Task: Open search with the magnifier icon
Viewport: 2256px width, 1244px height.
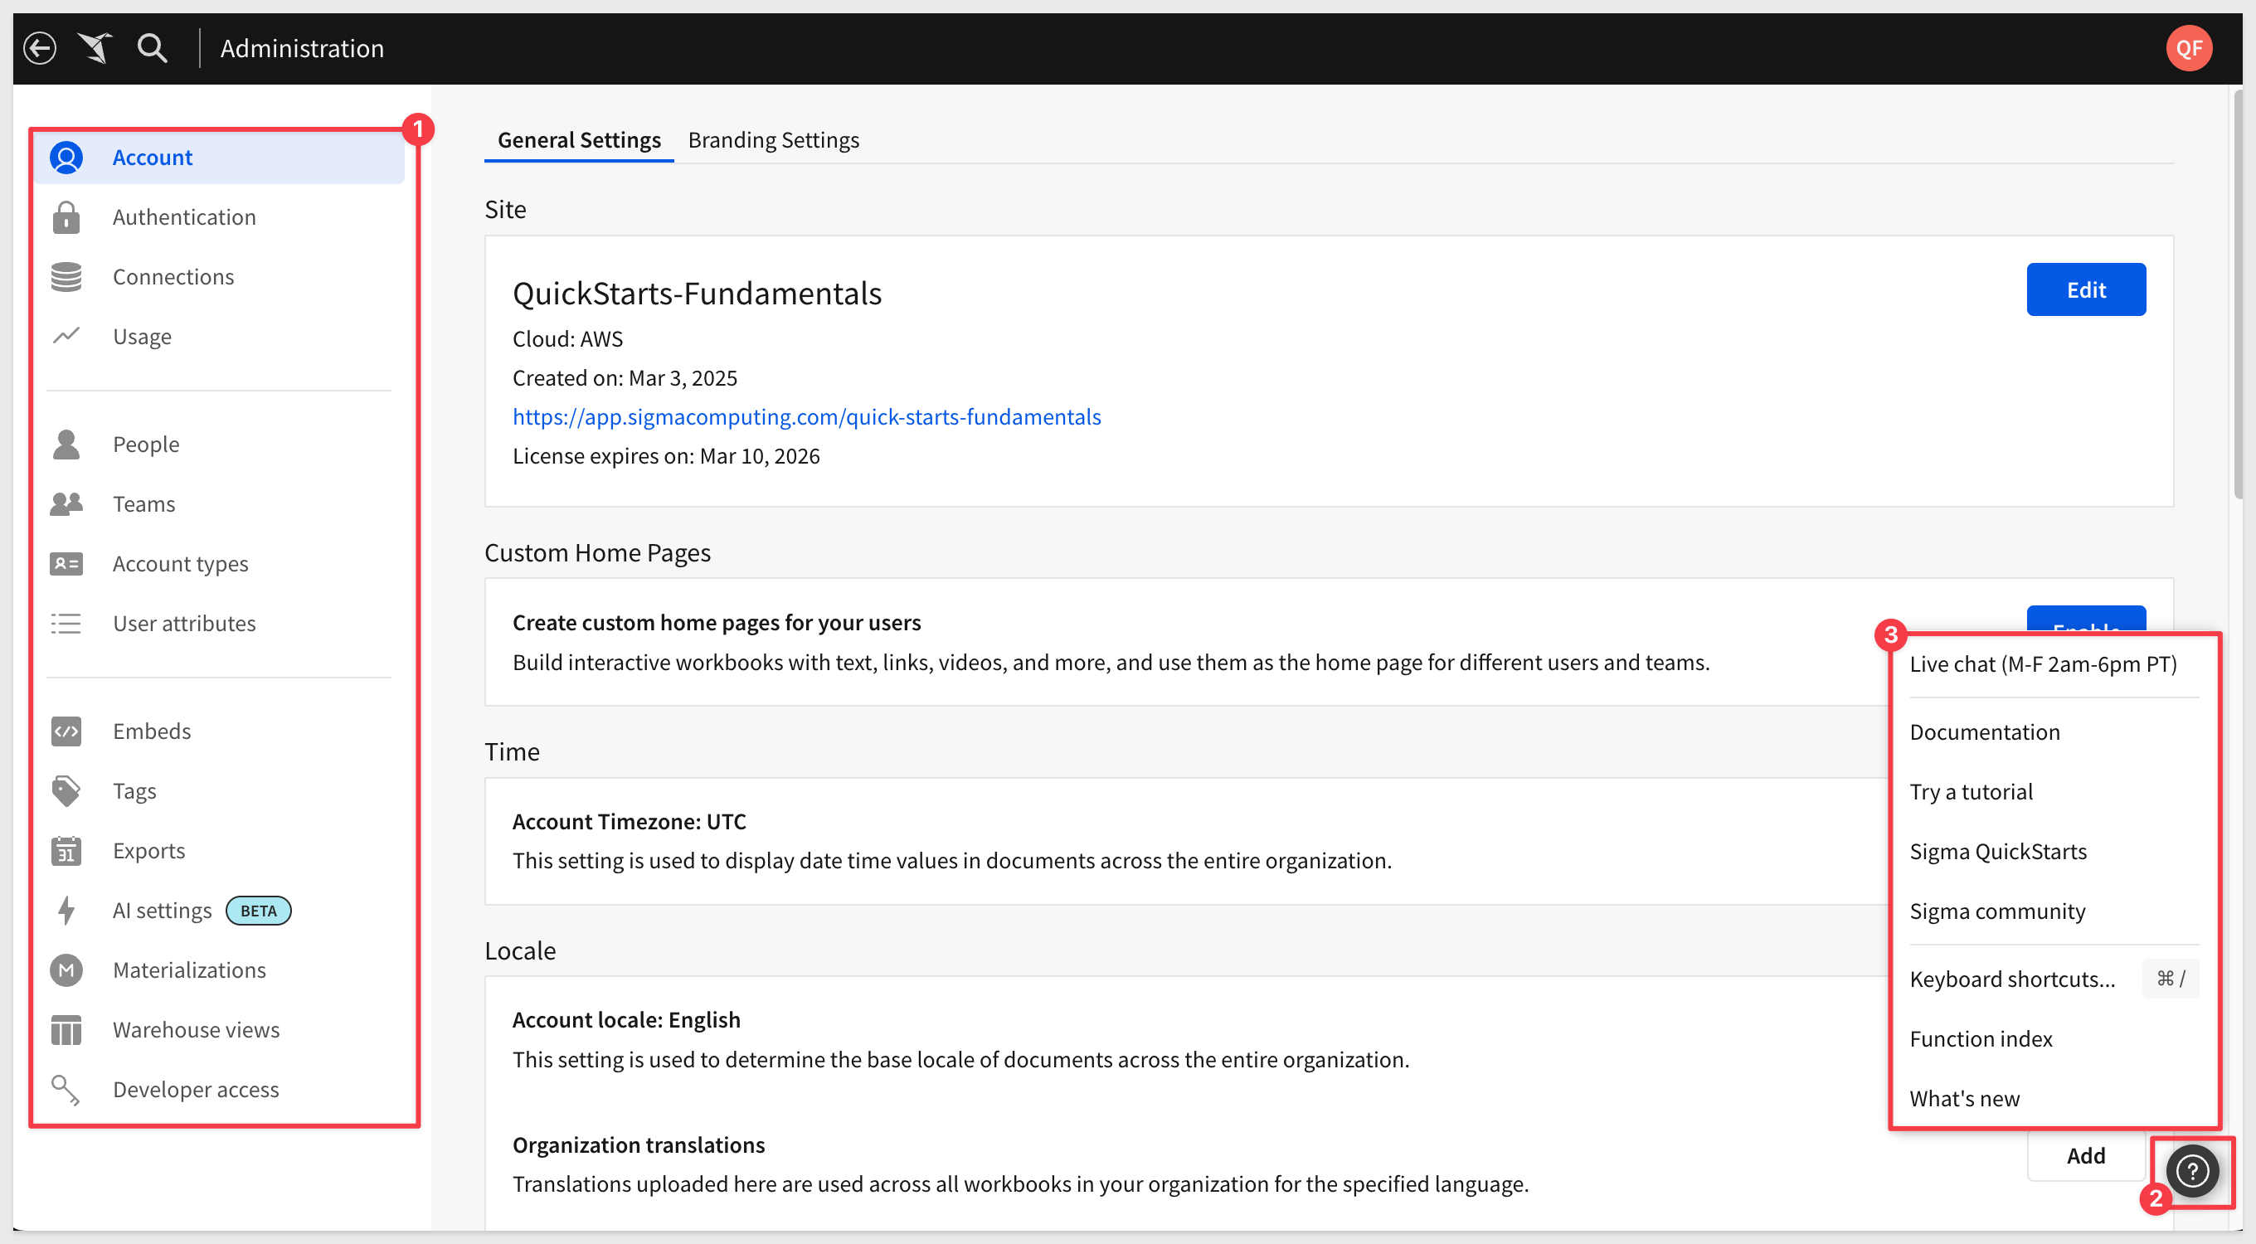Action: [153, 48]
